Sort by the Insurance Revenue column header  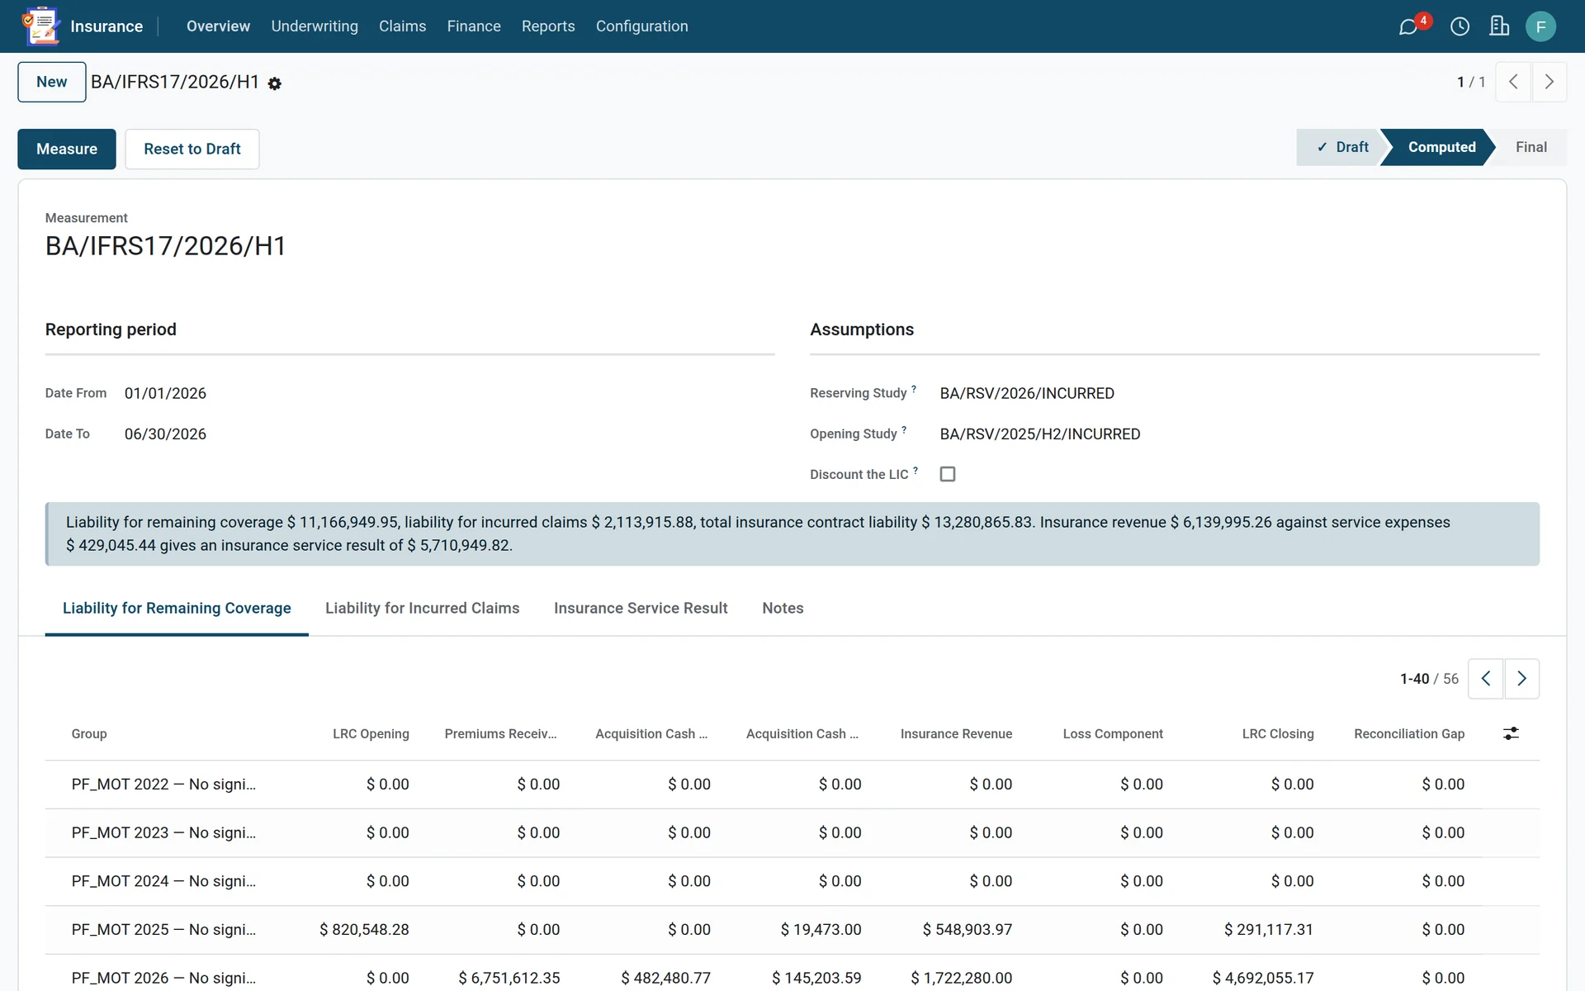pyautogui.click(x=956, y=734)
